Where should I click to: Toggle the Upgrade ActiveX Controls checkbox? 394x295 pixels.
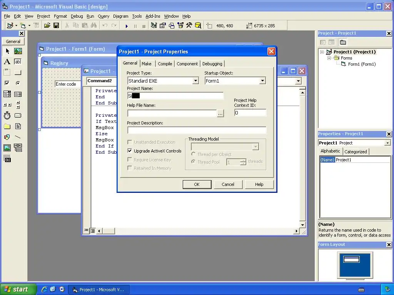[130, 151]
